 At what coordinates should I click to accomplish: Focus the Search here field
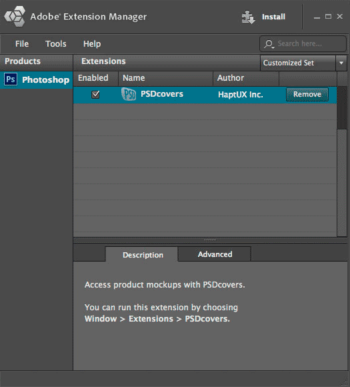pyautogui.click(x=303, y=43)
